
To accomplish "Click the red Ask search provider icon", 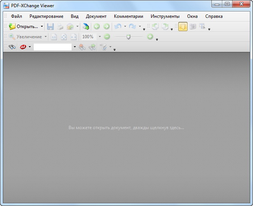I will click(x=23, y=47).
